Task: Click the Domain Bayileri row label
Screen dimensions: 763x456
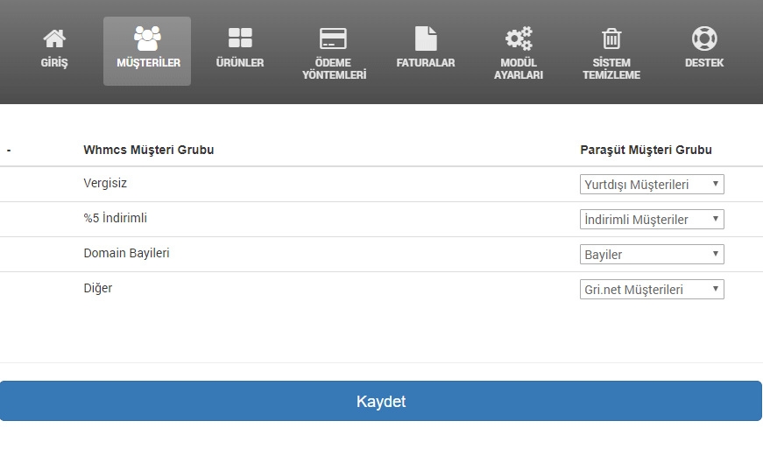Action: [x=126, y=253]
